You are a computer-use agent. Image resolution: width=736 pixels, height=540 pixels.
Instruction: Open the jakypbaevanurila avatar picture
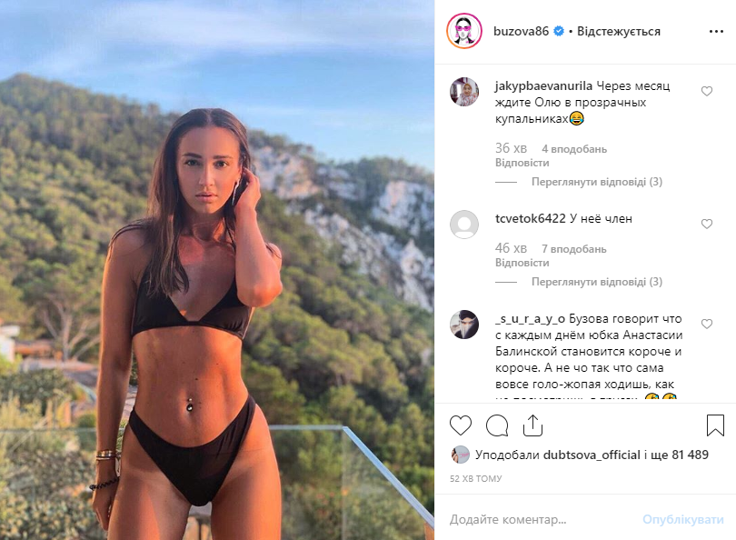[x=464, y=92]
